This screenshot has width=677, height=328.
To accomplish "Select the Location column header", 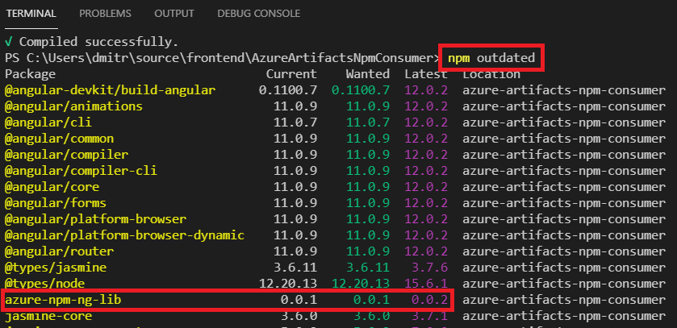I will 492,73.
